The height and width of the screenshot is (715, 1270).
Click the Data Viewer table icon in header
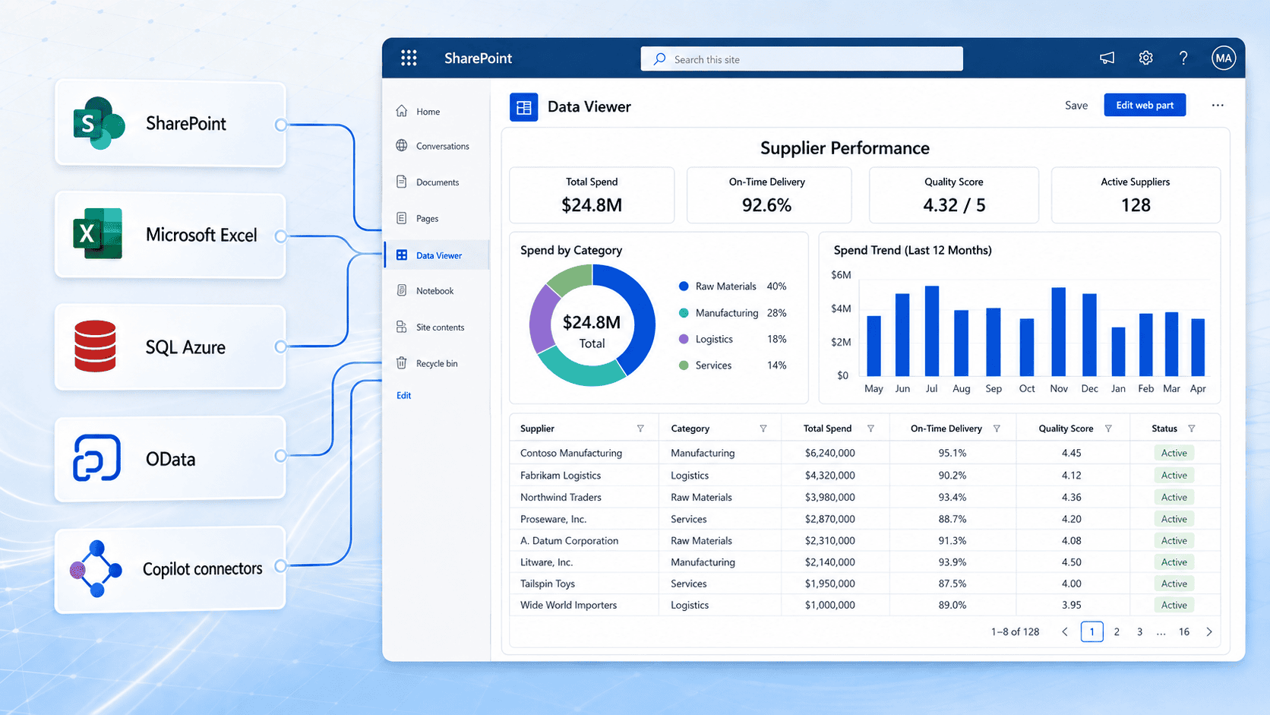pyautogui.click(x=524, y=107)
